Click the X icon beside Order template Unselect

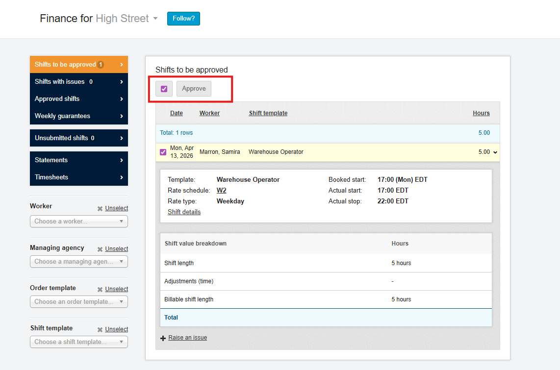click(100, 289)
